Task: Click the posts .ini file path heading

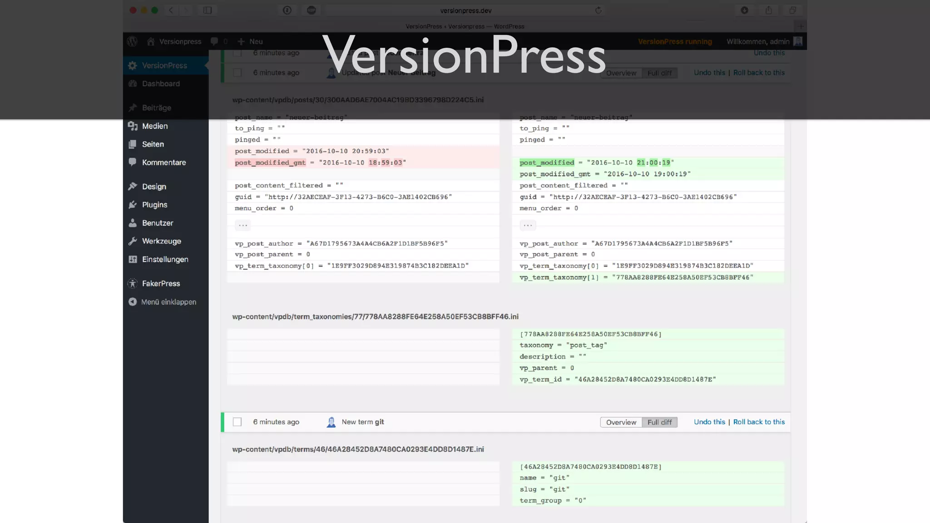Action: tap(358, 100)
